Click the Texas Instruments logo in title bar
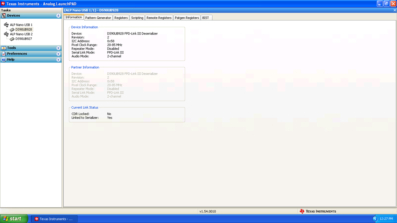 point(3,4)
